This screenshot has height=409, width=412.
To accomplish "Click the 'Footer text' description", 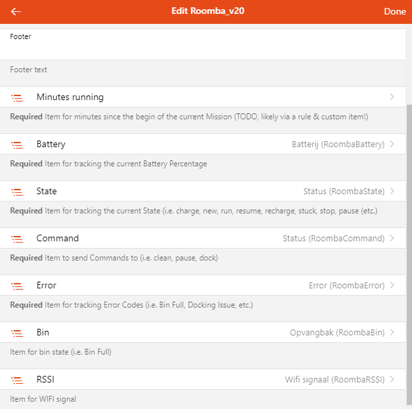I will 28,70.
